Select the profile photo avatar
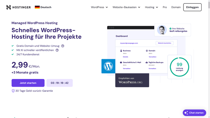 (x=162, y=30)
